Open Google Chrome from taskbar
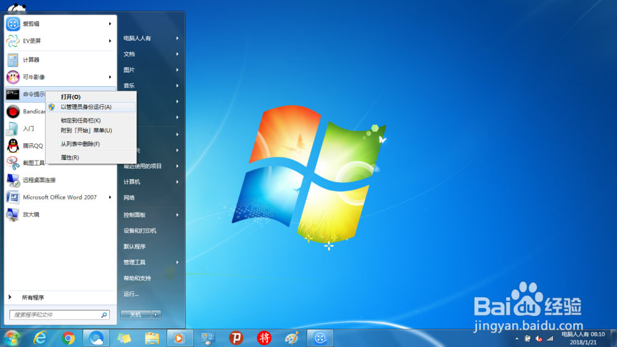The image size is (617, 347). (68, 338)
